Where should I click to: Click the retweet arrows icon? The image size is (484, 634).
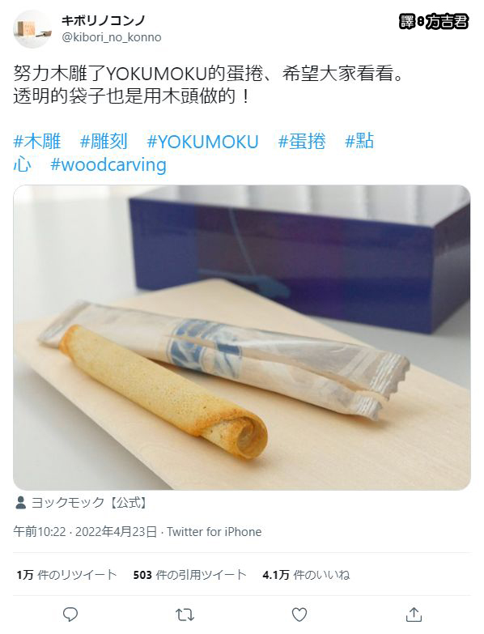(x=185, y=615)
